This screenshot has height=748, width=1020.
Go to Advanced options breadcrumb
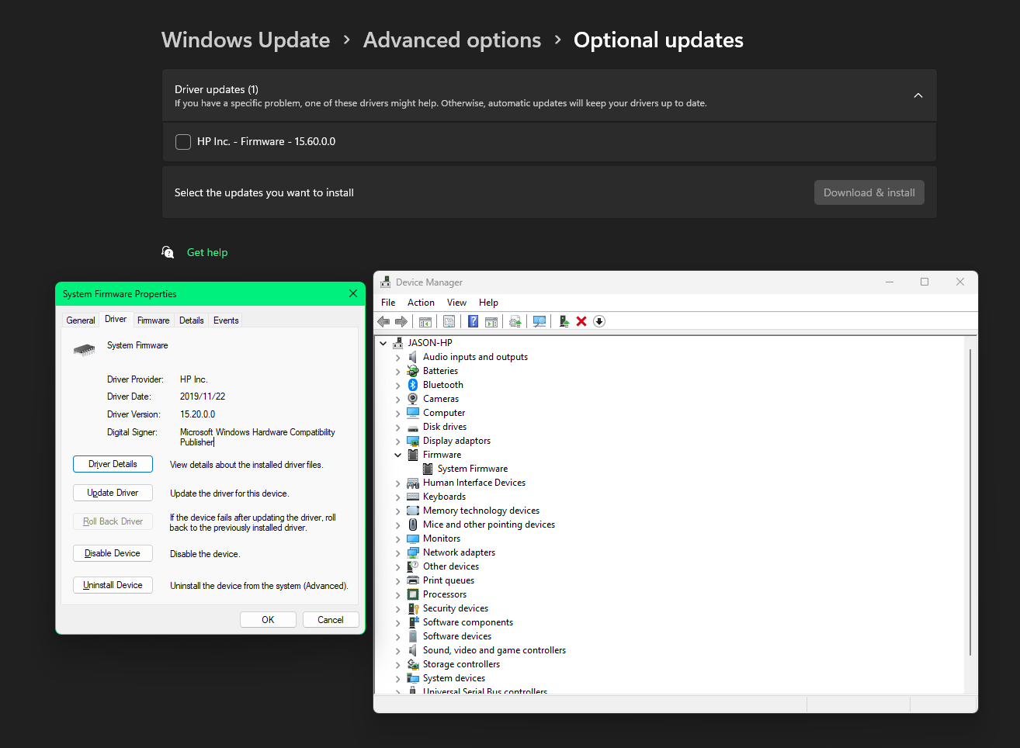[x=452, y=40]
